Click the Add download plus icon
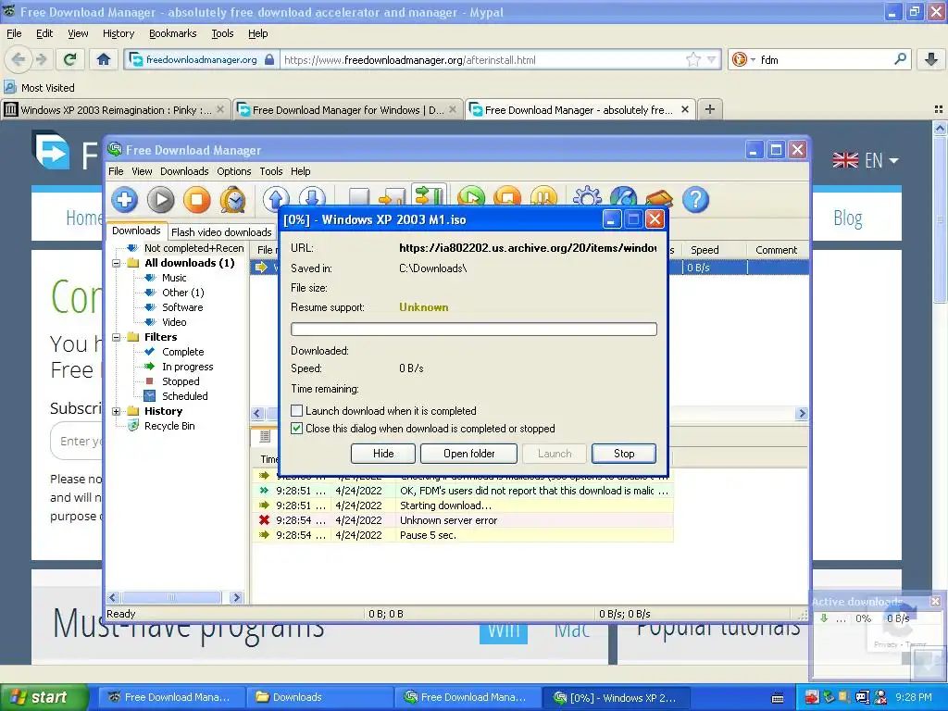 point(125,200)
